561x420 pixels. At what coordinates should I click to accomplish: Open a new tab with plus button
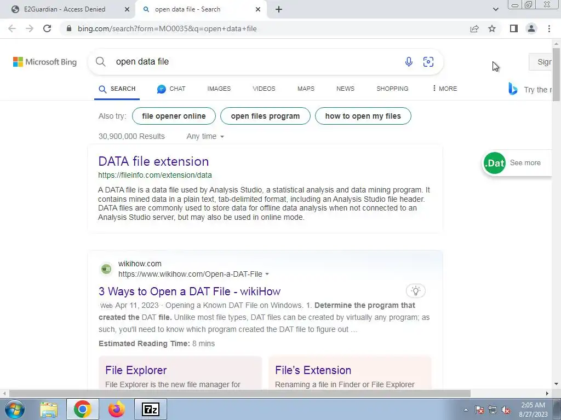(279, 9)
